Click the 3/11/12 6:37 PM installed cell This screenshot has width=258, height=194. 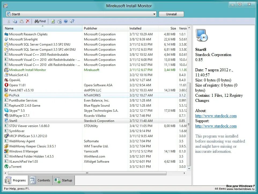coord(141,70)
